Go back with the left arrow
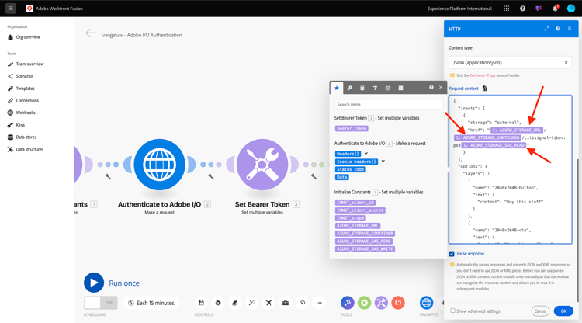582x323 pixels. tap(91, 33)
